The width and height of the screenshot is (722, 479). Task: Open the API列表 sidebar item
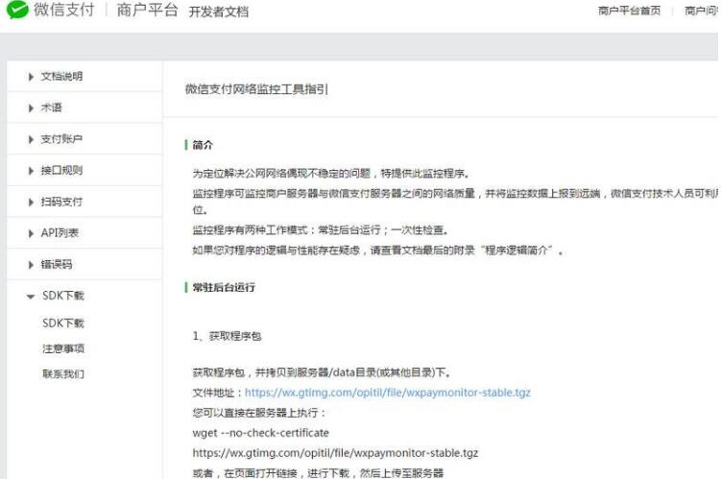pyautogui.click(x=60, y=233)
